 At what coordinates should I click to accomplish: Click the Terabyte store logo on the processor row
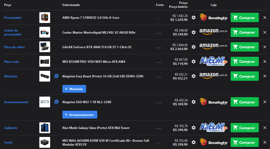coord(213,17)
